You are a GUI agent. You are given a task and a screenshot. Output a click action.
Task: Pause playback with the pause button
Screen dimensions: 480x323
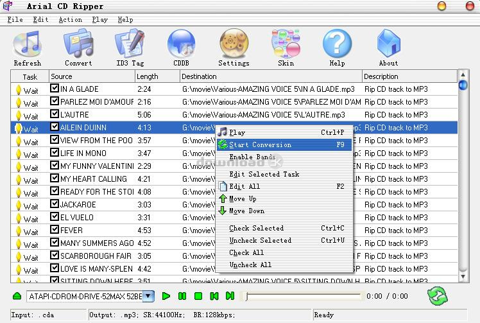(x=182, y=296)
